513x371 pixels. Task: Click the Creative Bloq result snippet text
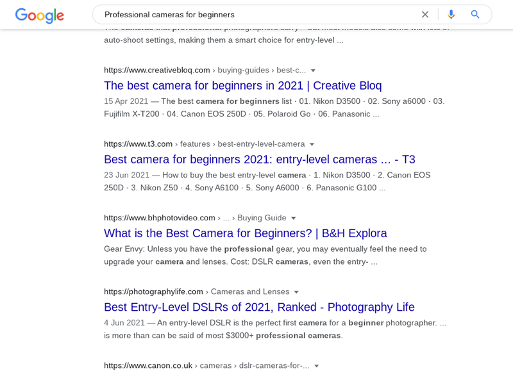pos(274,108)
